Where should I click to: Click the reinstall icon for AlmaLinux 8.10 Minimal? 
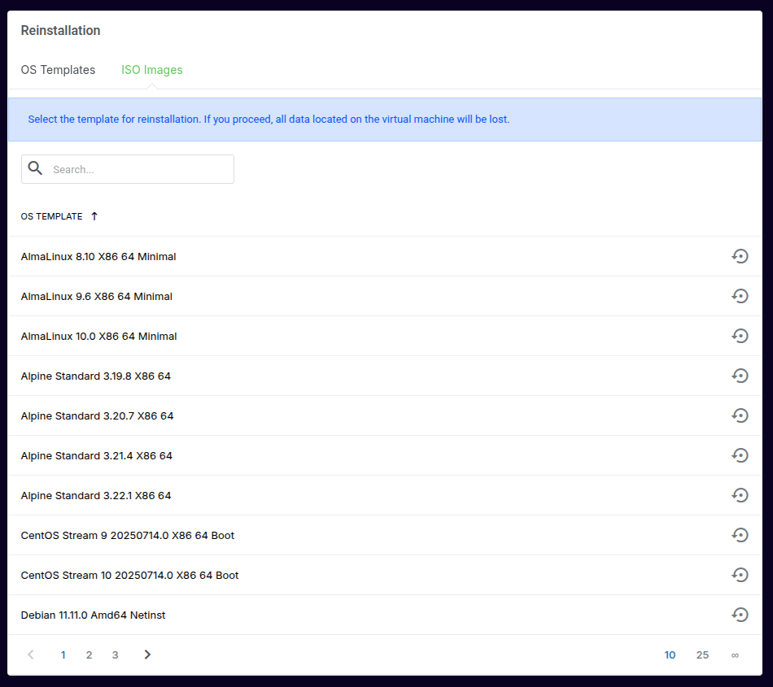click(x=740, y=256)
